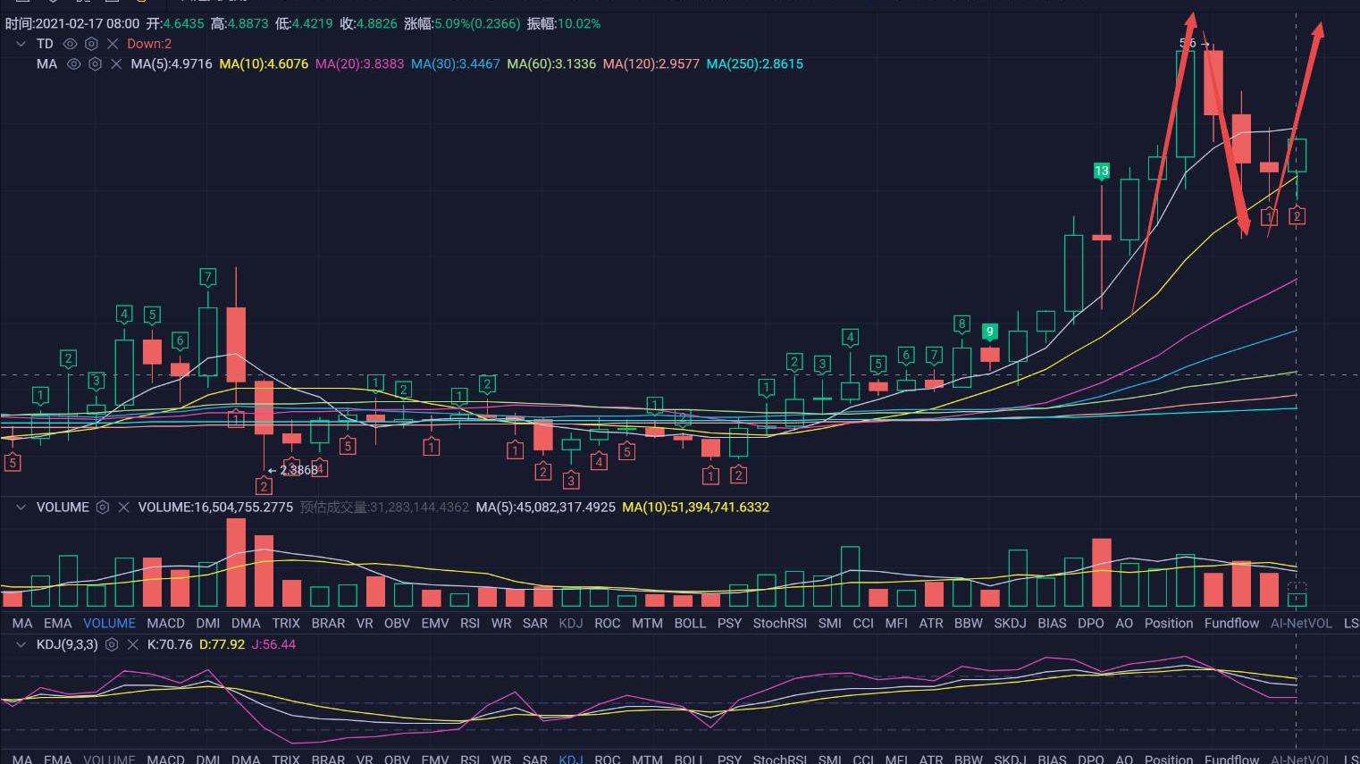This screenshot has width=1360, height=764.
Task: Open settings for the MA indicator
Action: 95,64
